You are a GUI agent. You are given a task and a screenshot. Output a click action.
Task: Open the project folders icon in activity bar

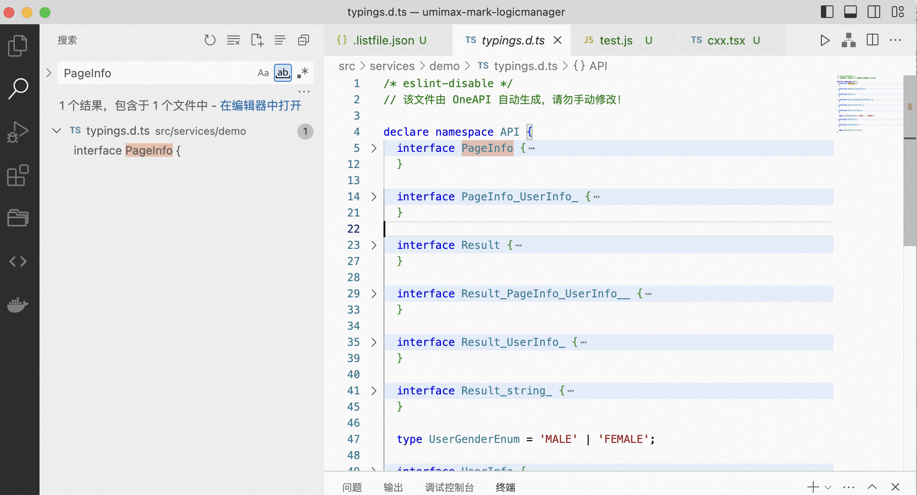point(18,218)
